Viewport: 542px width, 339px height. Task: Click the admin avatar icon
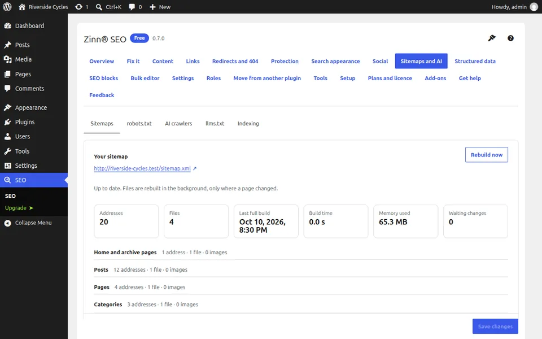point(534,7)
